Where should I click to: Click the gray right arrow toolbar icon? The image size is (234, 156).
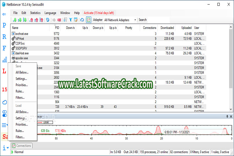click(54, 20)
